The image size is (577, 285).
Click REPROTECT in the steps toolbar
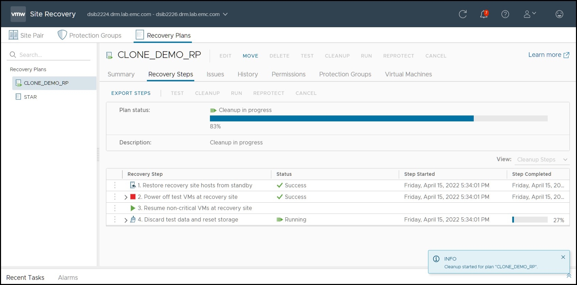coord(269,93)
